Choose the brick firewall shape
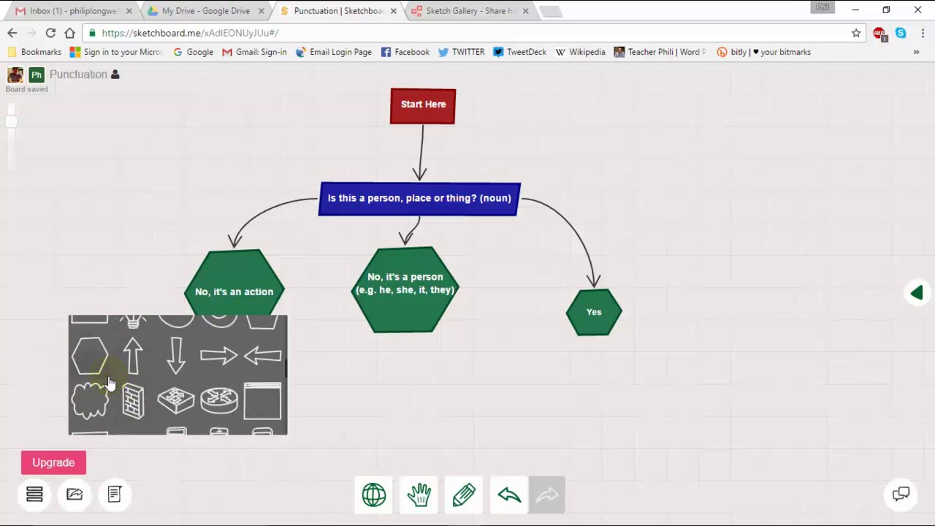The image size is (935, 526). 133,402
